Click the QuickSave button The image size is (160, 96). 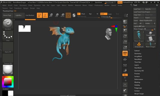98,2
